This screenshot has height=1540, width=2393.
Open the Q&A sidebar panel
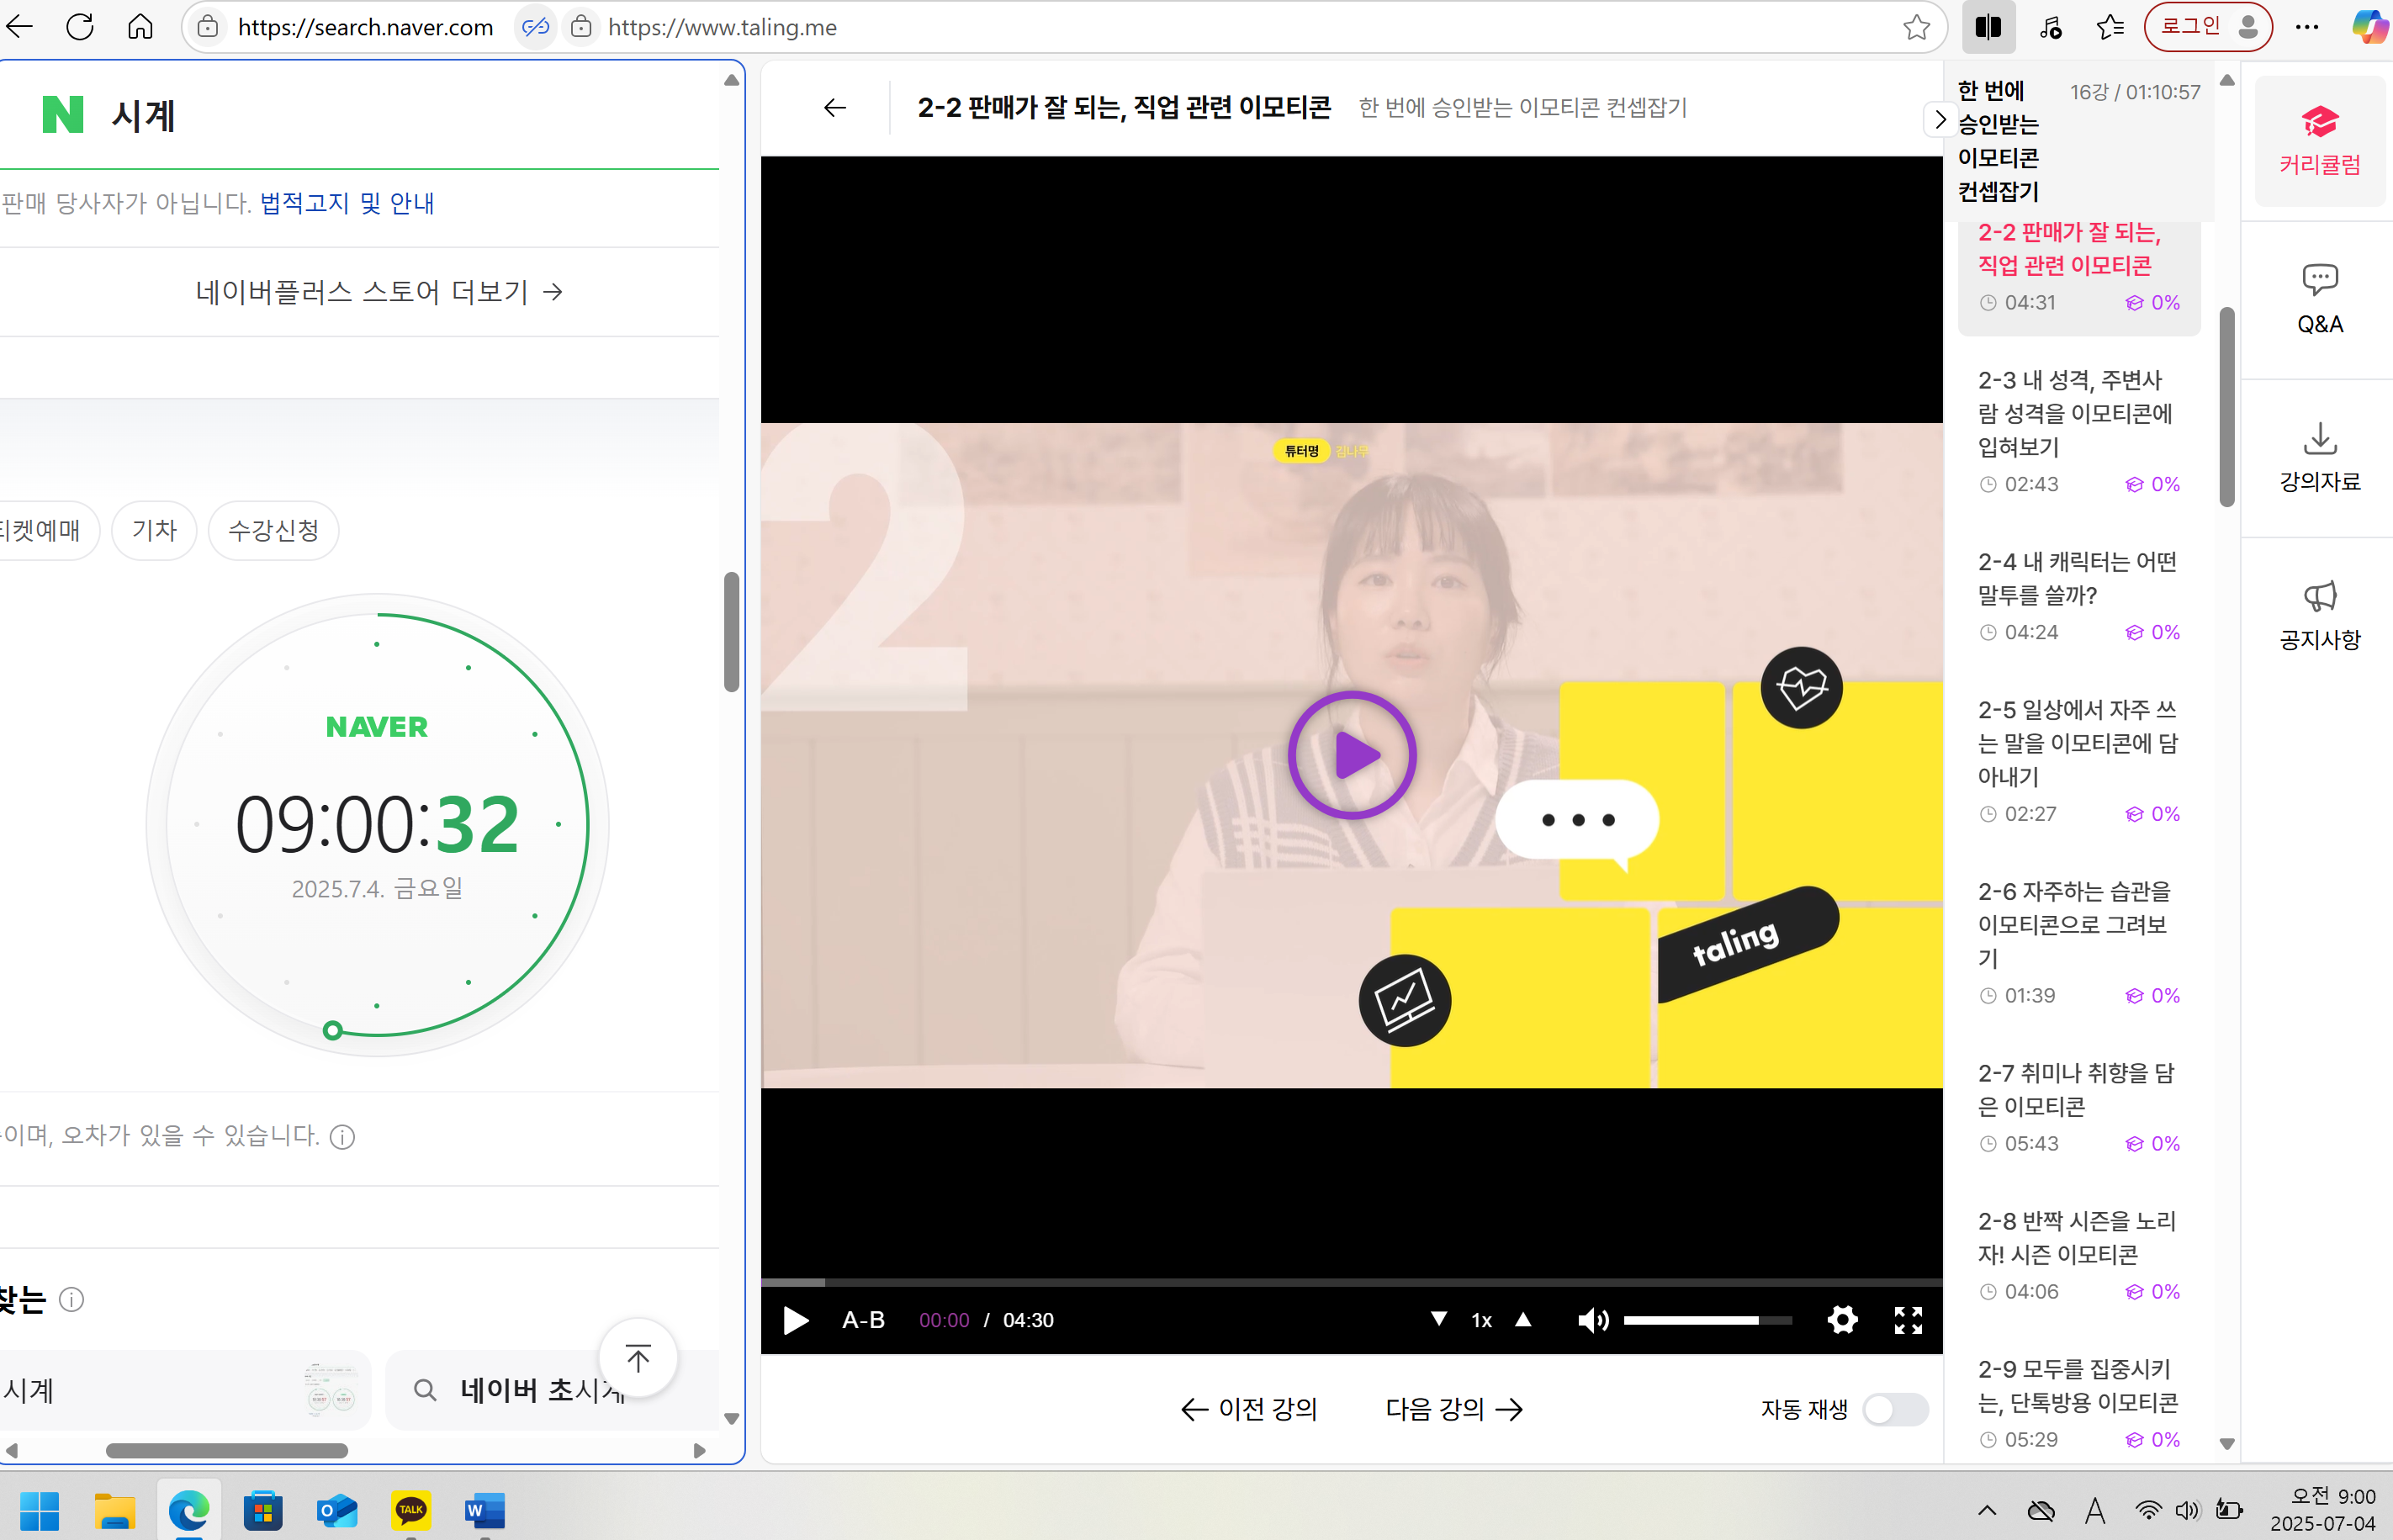point(2319,298)
